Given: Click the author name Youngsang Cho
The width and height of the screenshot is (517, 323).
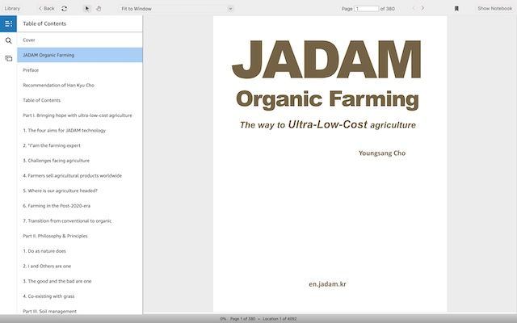Looking at the screenshot, I should [382, 153].
